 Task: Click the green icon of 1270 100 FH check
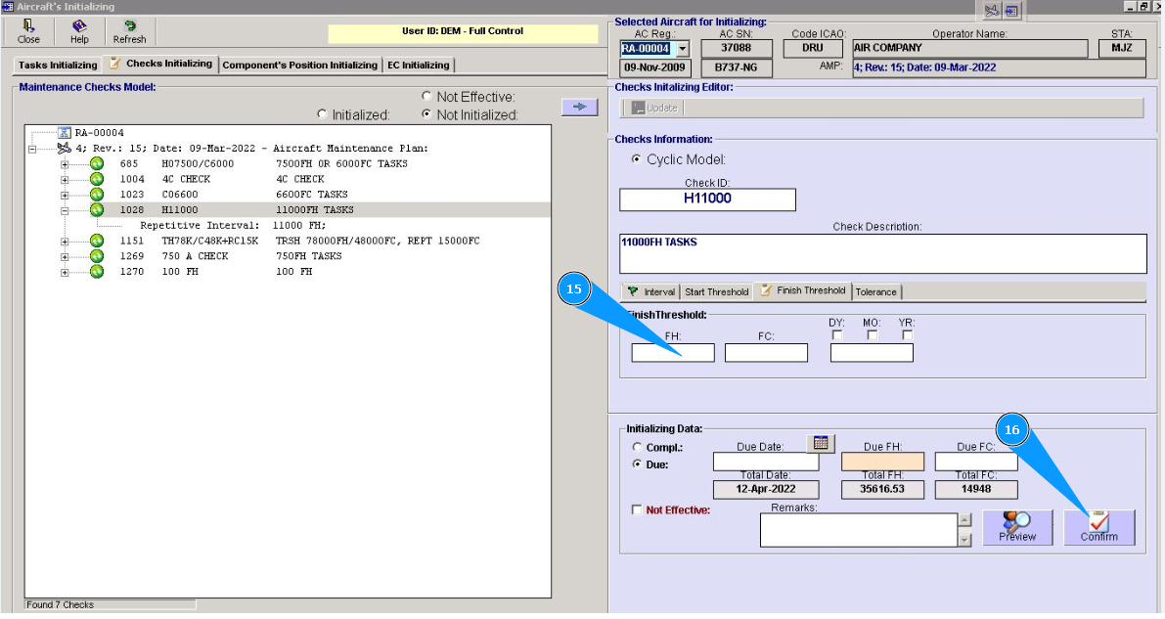[x=97, y=272]
